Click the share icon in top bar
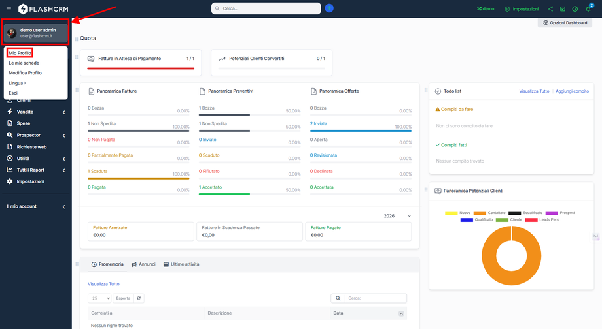Screen dimensions: 602x329 click(550, 9)
